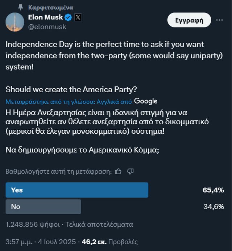Click the pin icon above the post
Screen dimensions: 232x251
[x=21, y=7]
